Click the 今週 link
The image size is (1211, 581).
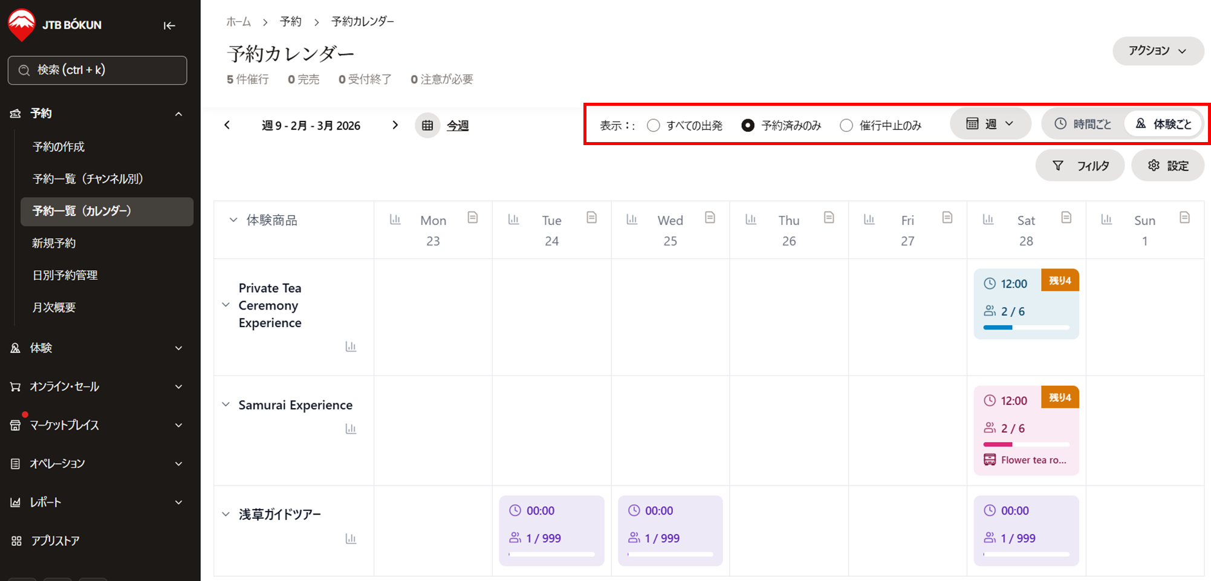tap(458, 126)
